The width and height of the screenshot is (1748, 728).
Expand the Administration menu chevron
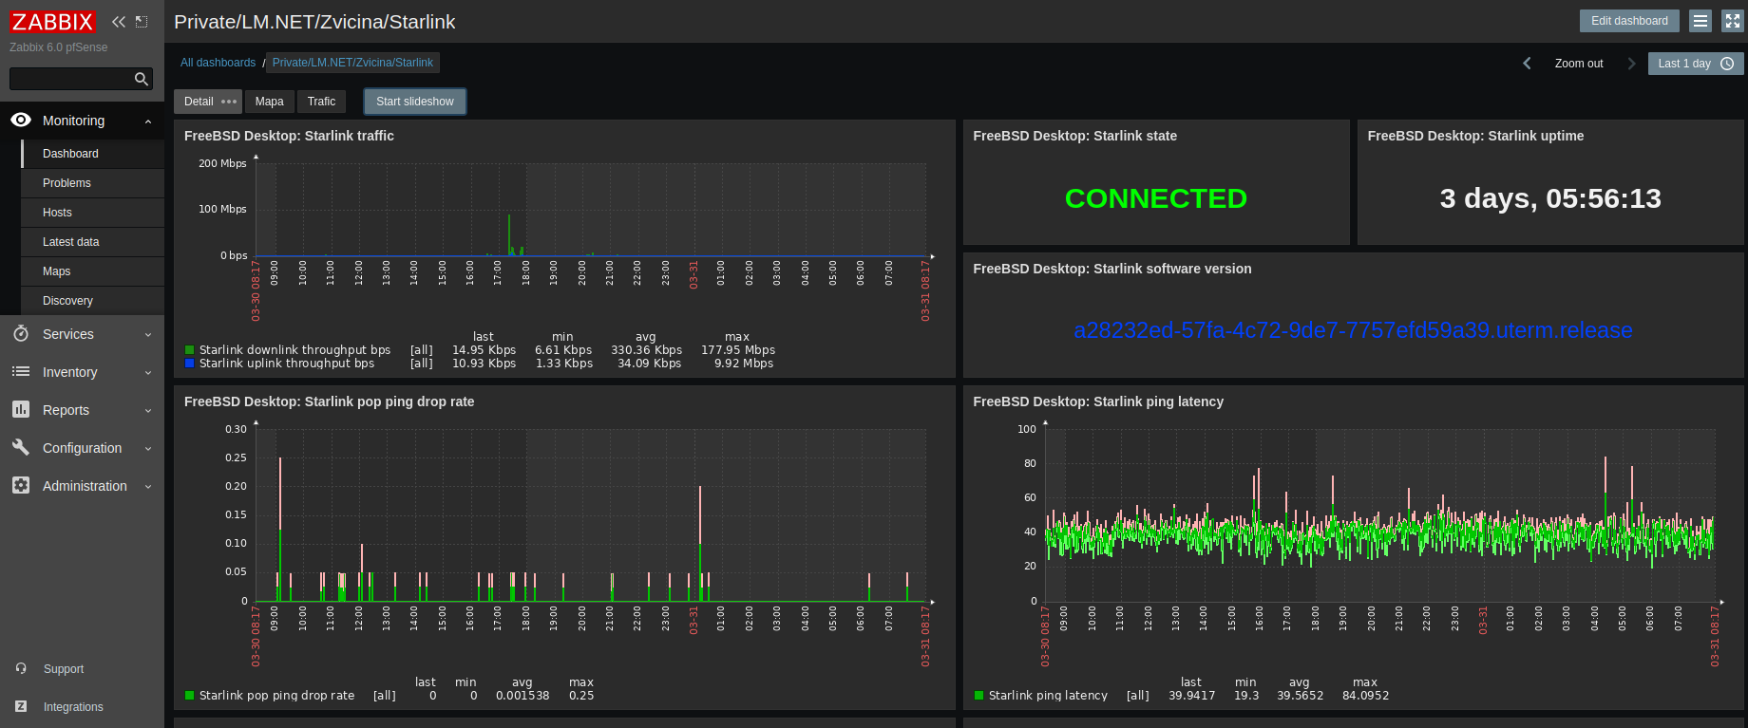click(x=148, y=487)
